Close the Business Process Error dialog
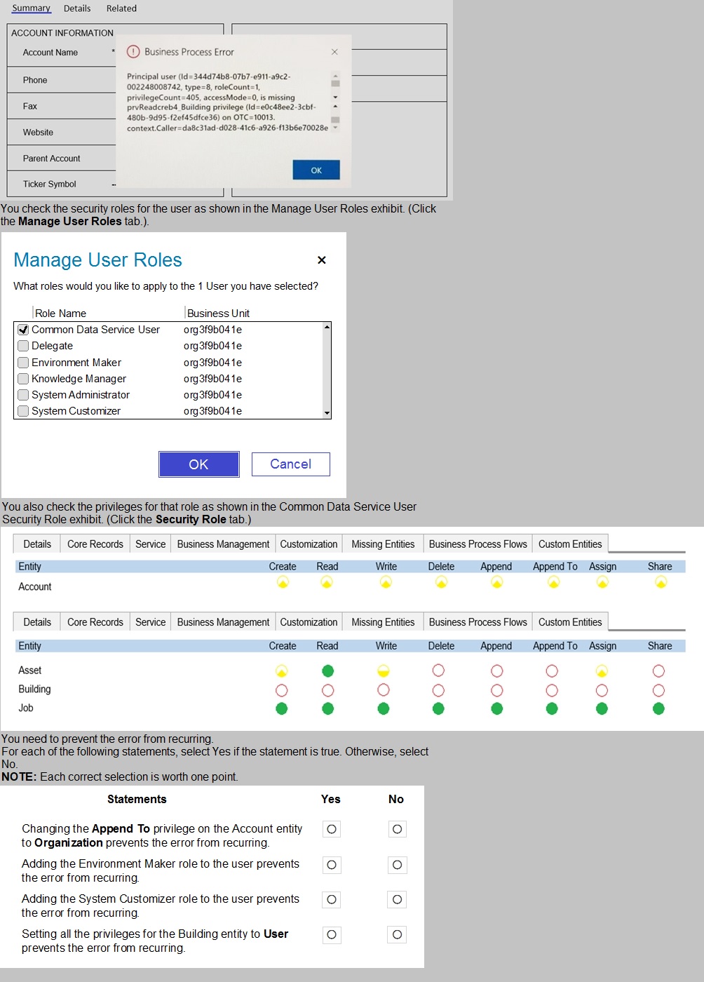This screenshot has height=982, width=704. [x=334, y=52]
